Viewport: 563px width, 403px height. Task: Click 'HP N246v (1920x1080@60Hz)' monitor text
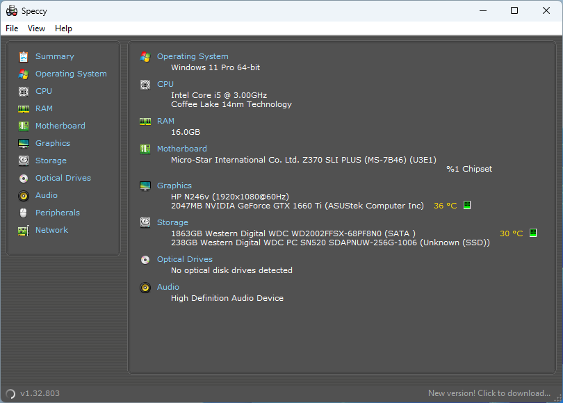click(x=230, y=197)
